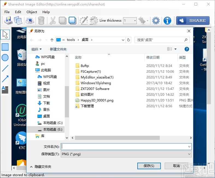Screen dimensions: 215x178
Task: Select the Happy3D_00001.png file
Action: 94,100
